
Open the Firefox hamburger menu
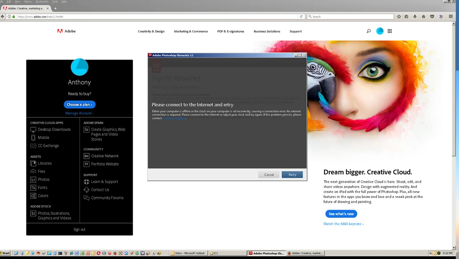point(451,16)
